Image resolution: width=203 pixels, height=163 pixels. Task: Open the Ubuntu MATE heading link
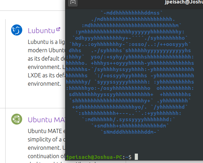pos(47,120)
